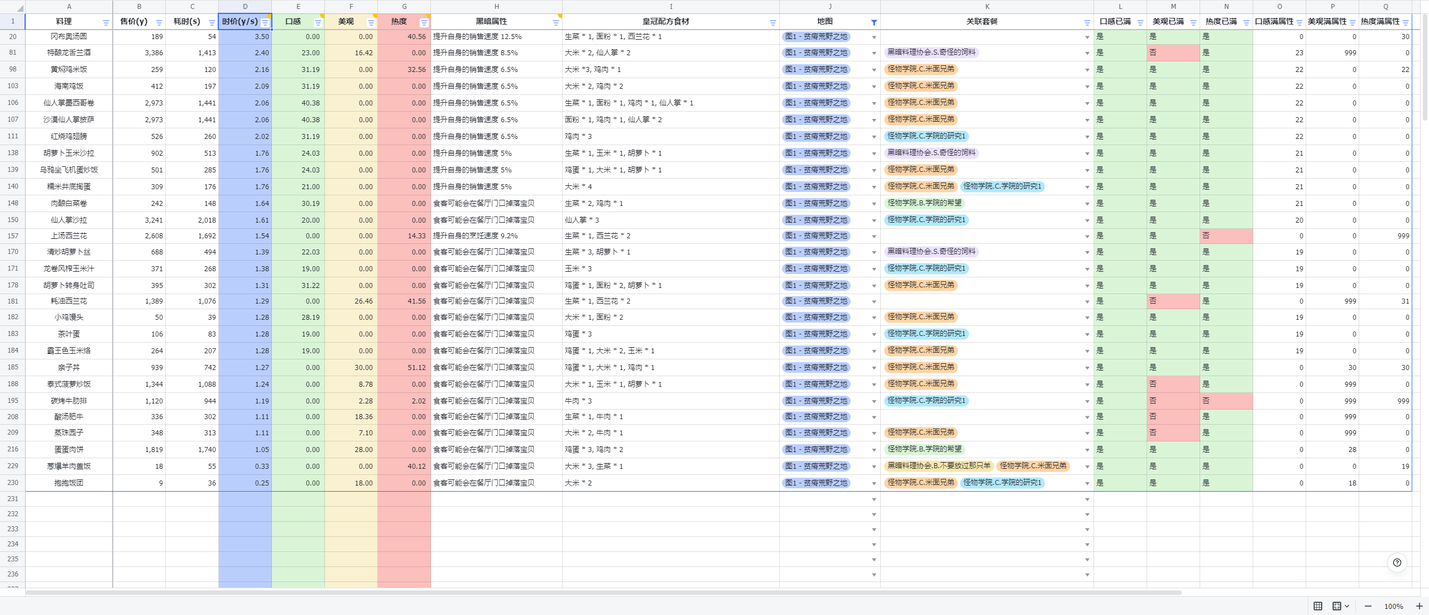The image size is (1429, 615).
Task: Open view layout options icon
Action: [1340, 606]
